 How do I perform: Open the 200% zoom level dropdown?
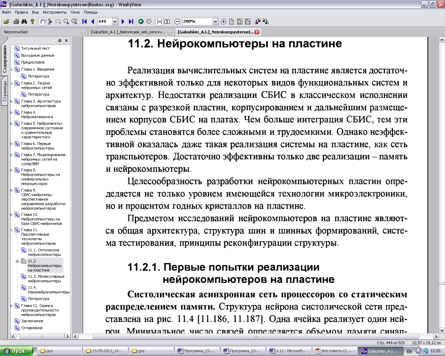tap(215, 22)
